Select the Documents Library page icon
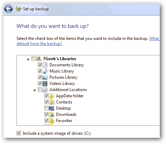This screenshot has height=144, width=166. pyautogui.click(x=45, y=65)
